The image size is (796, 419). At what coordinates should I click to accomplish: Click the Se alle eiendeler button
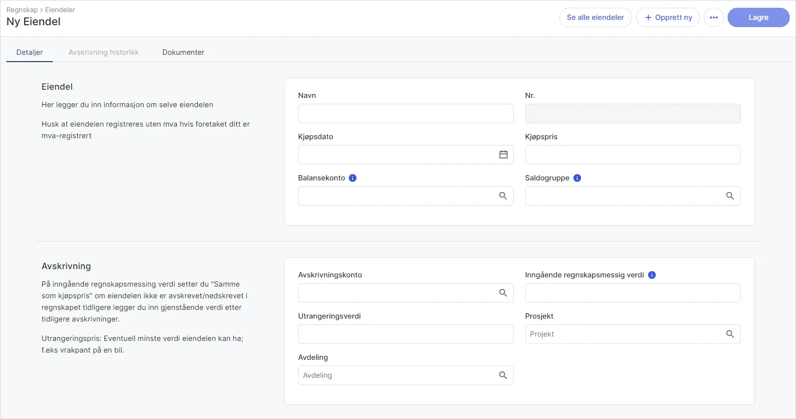pyautogui.click(x=595, y=17)
